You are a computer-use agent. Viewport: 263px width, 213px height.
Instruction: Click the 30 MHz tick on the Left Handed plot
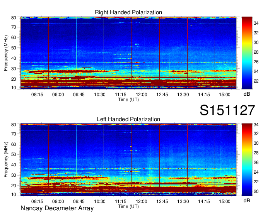[14, 175]
